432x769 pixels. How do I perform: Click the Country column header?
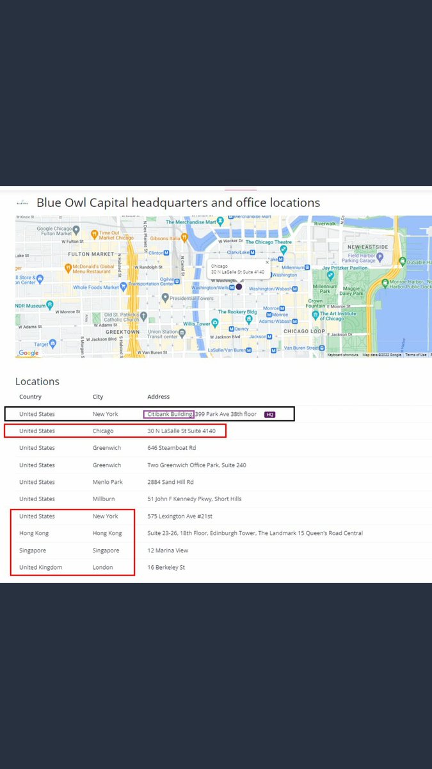[30, 397]
